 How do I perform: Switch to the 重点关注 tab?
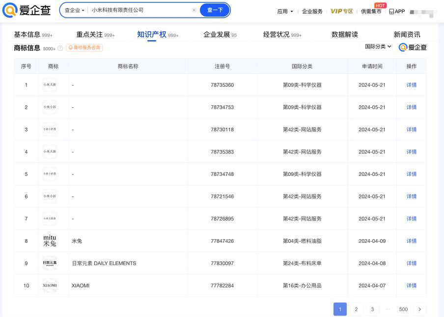(x=95, y=34)
